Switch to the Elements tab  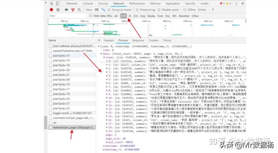pos(72,3)
